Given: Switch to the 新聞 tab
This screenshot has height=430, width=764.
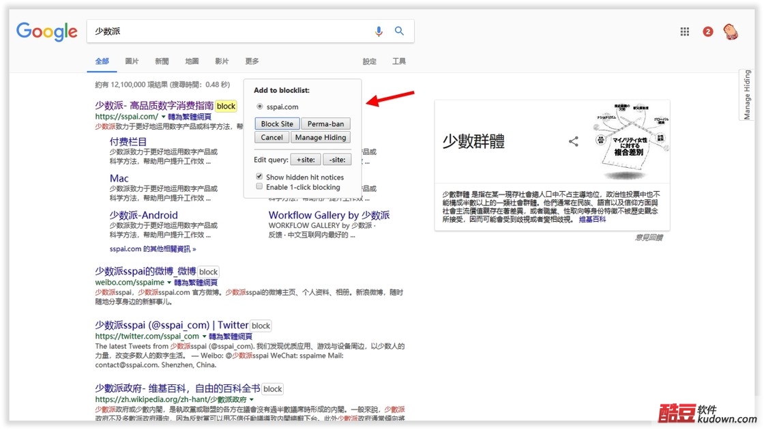Looking at the screenshot, I should [162, 61].
